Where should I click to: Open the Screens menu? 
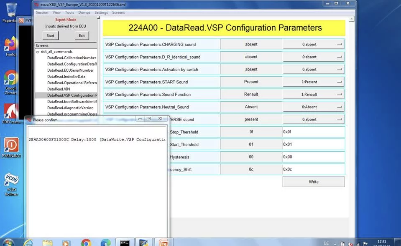(118, 13)
